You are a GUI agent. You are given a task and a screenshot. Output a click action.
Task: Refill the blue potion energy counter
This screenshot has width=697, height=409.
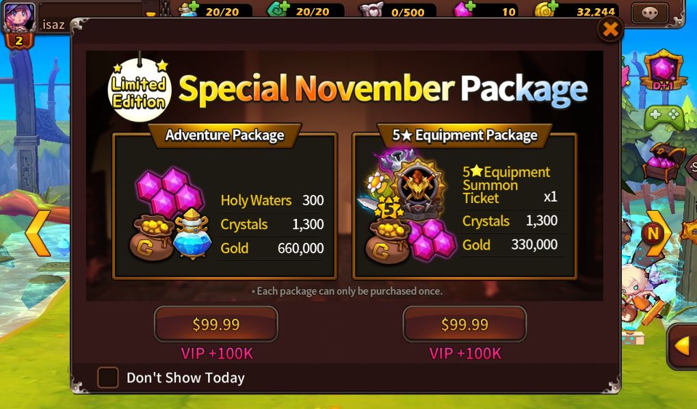[189, 9]
